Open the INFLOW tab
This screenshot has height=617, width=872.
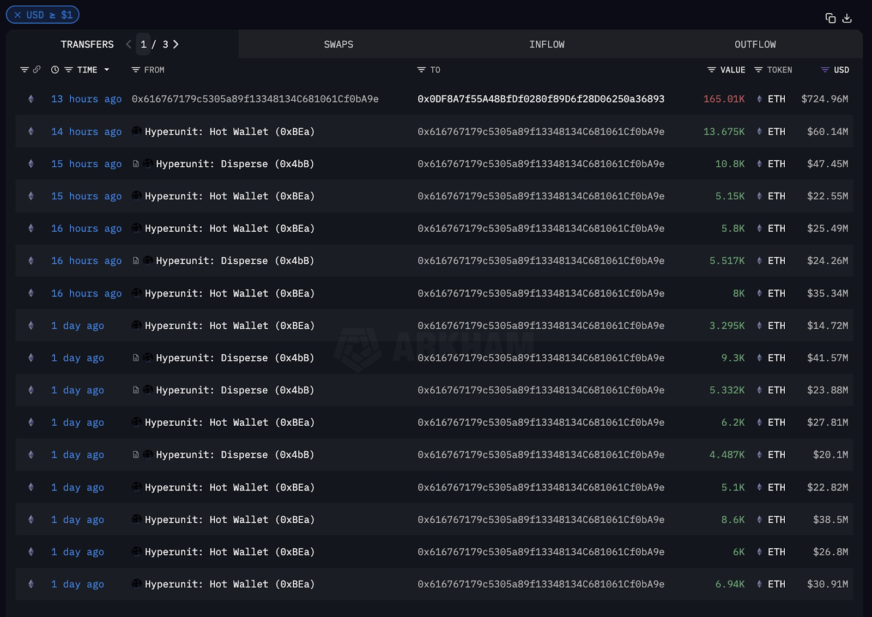[547, 44]
